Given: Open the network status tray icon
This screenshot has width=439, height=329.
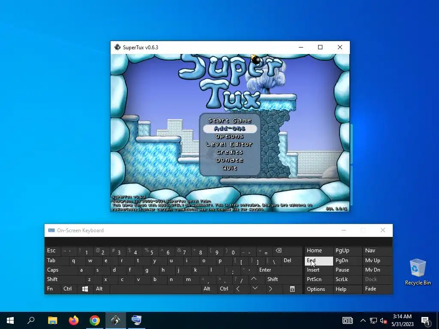Looking at the screenshot, I should [373, 320].
